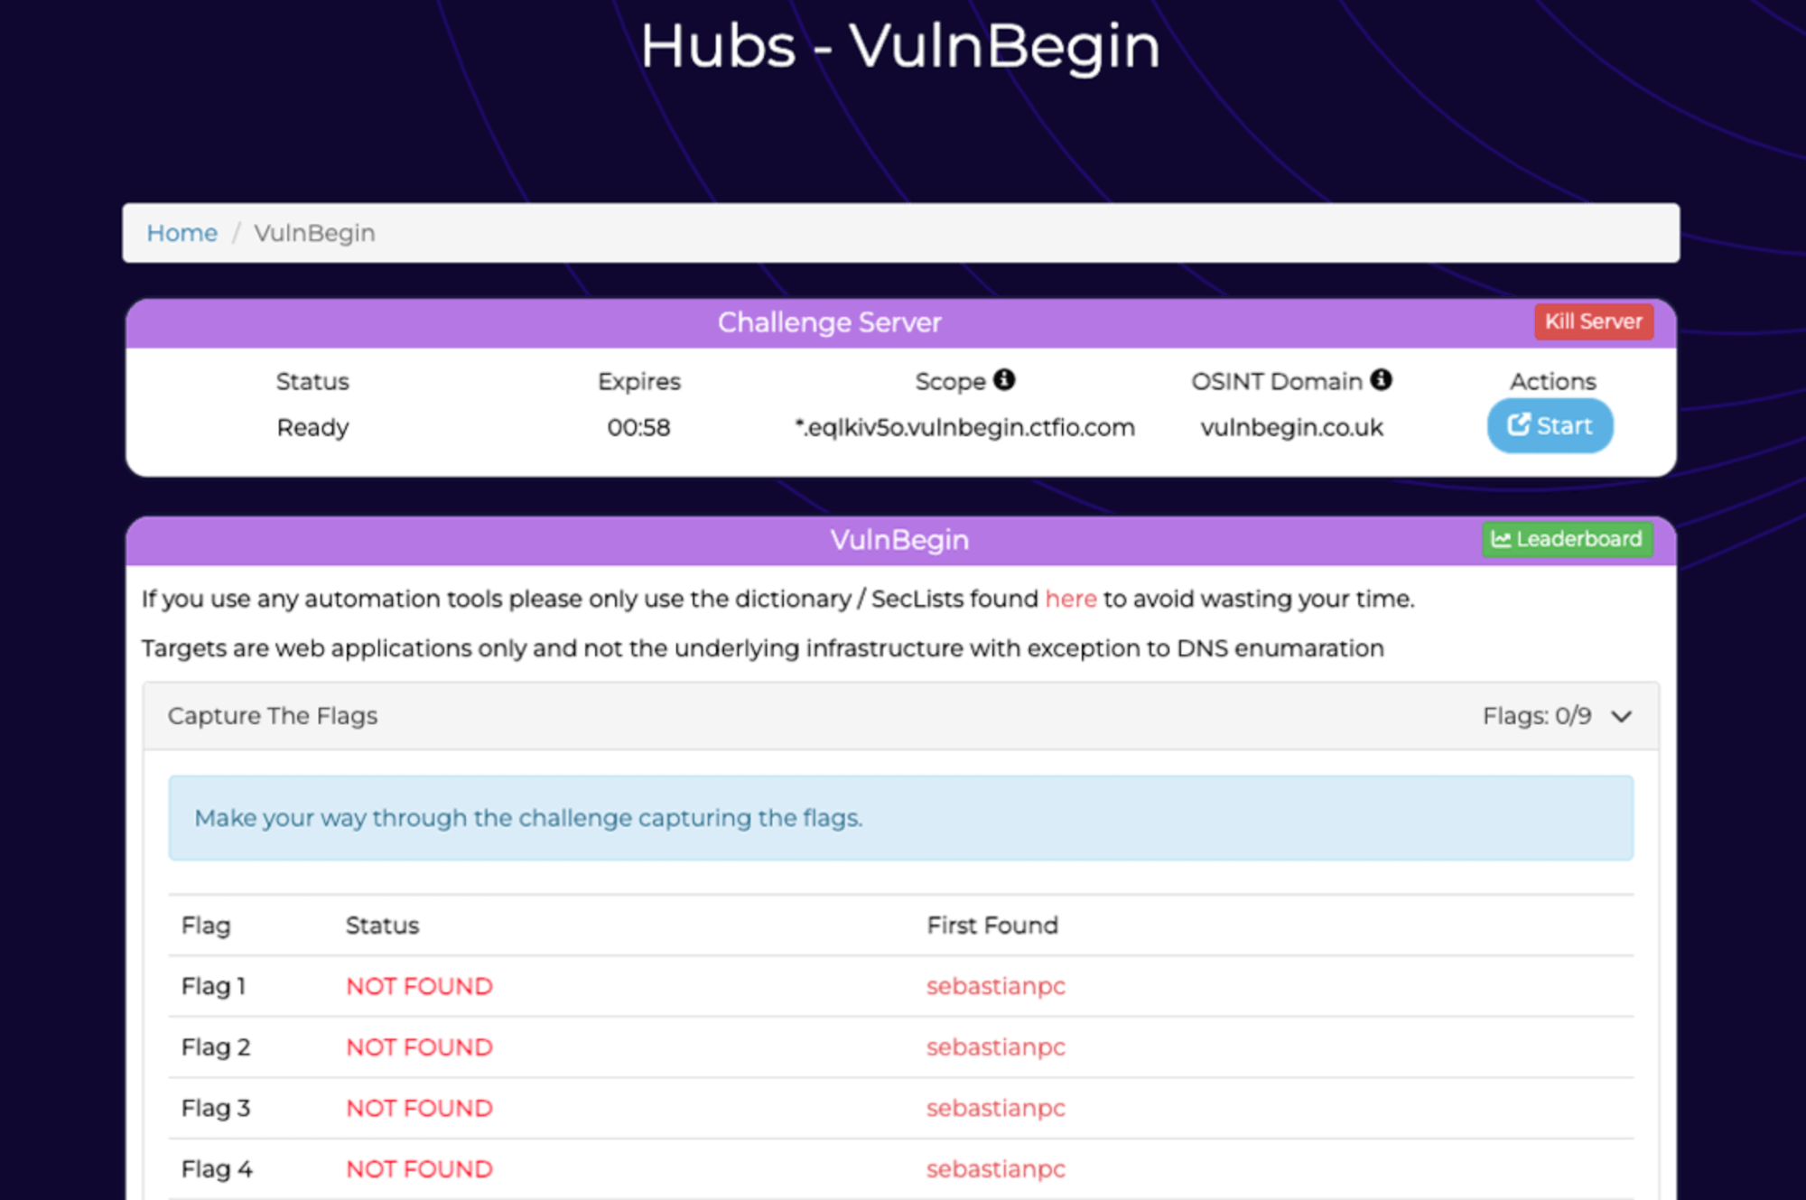This screenshot has height=1200, width=1806.
Task: Select OSINT domain vulnbegin.co.uk
Action: pos(1291,427)
